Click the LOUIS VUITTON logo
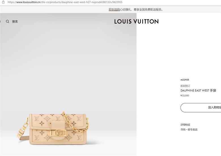The width and height of the screenshot is (221, 156). (x=136, y=21)
